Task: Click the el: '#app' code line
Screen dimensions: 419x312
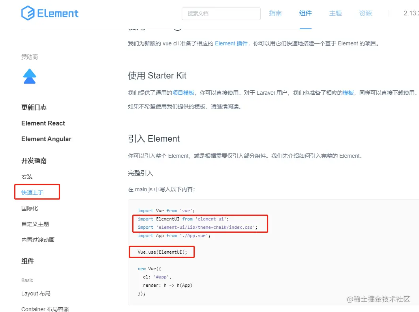Action: (157, 277)
